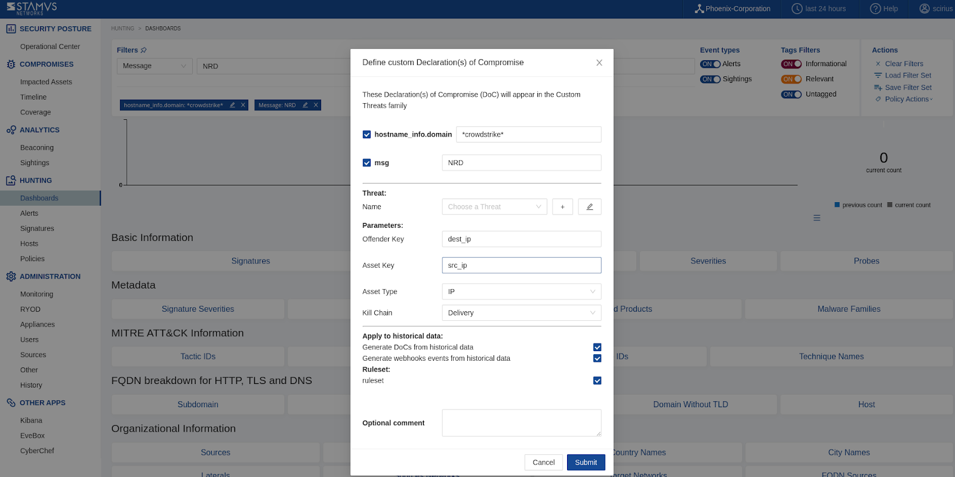Click the plus button to add a Threat
The height and width of the screenshot is (477, 955).
click(x=562, y=207)
